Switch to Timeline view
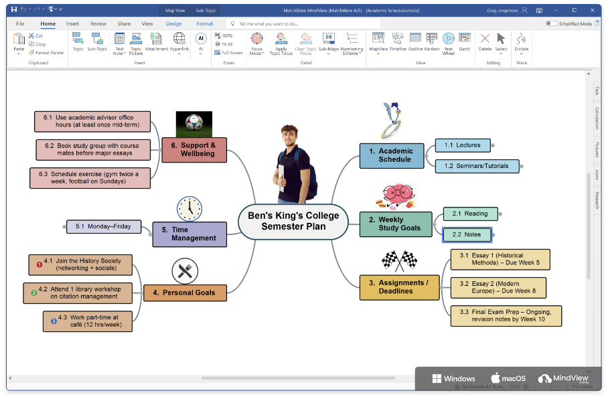This screenshot has width=608, height=399. pos(398,42)
